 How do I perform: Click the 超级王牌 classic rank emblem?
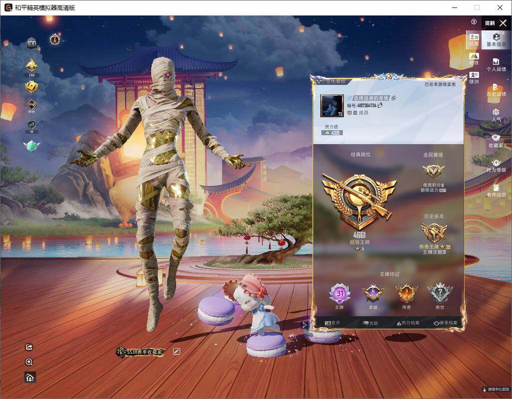point(359,201)
